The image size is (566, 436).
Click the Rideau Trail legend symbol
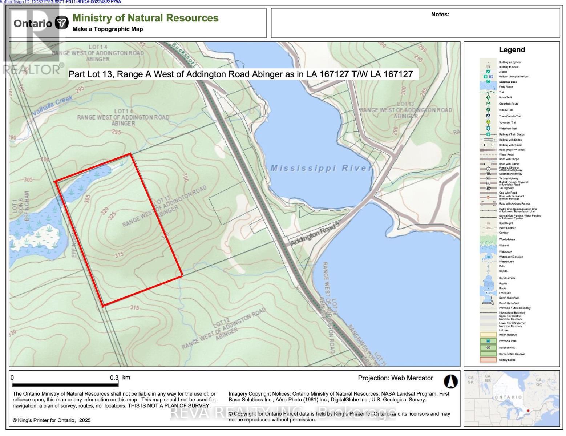click(488, 110)
